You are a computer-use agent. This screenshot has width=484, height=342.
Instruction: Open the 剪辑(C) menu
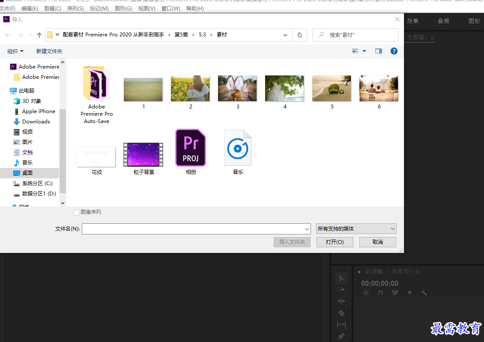coord(53,8)
